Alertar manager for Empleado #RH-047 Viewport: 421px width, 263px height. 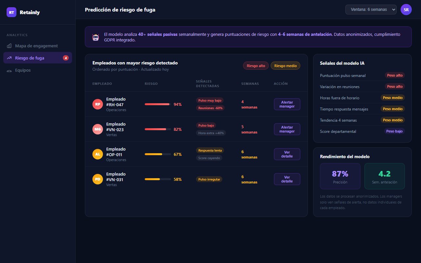tap(287, 104)
